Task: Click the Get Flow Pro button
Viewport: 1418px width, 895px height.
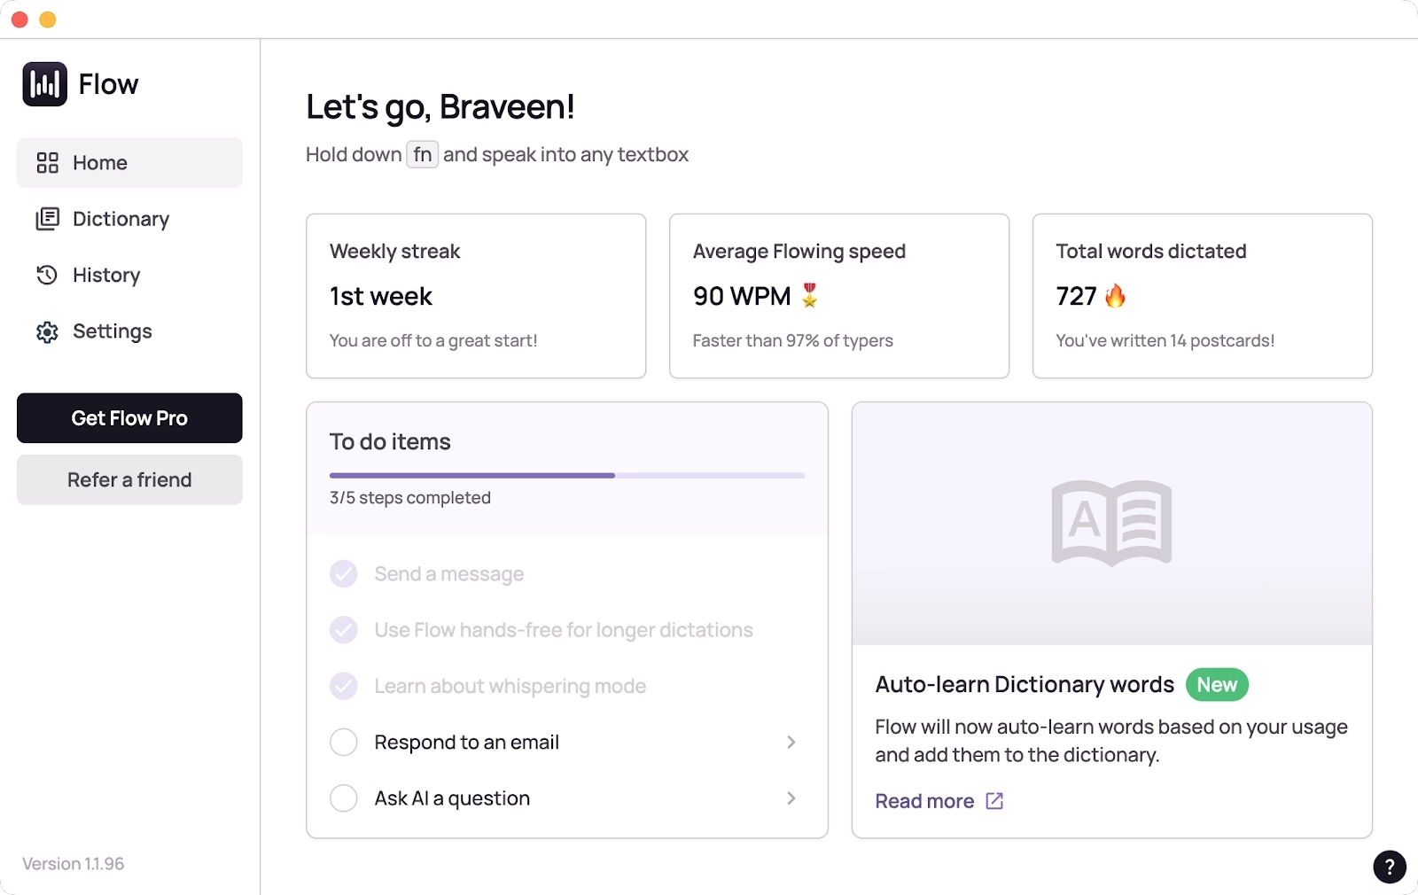Action: tap(129, 417)
